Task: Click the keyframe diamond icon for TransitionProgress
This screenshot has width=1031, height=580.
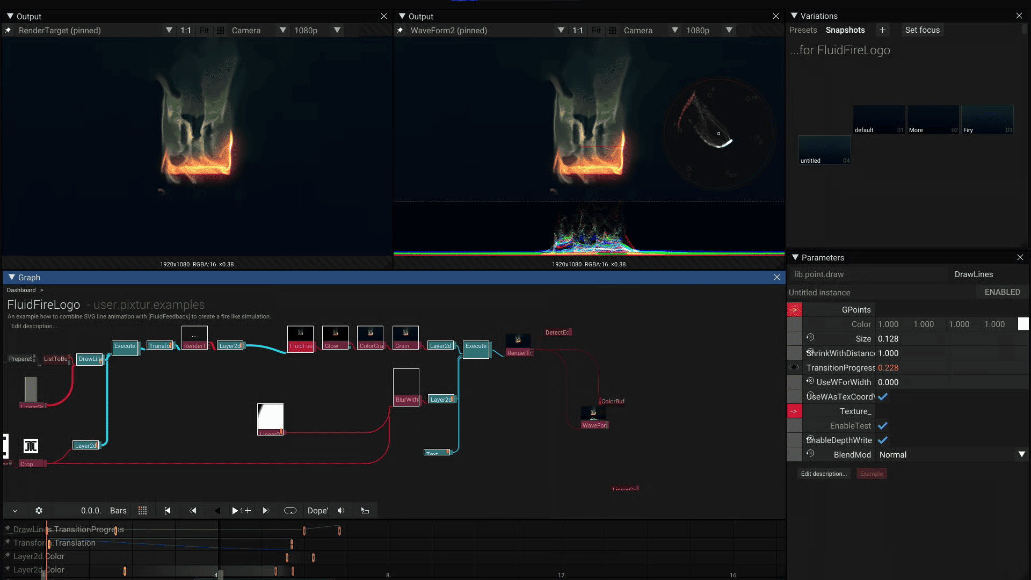Action: click(794, 368)
